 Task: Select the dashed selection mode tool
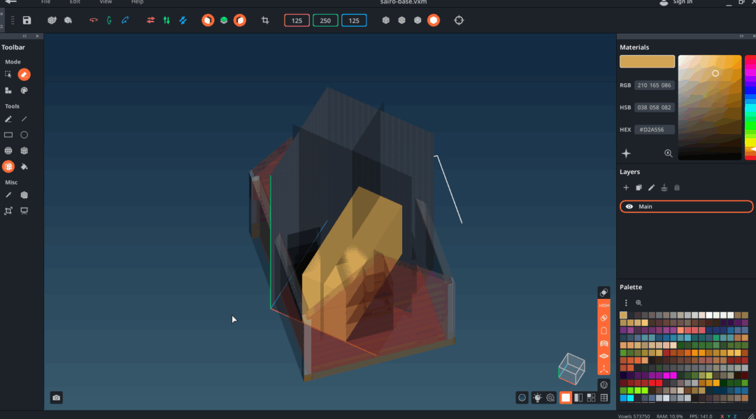pyautogui.click(x=8, y=75)
